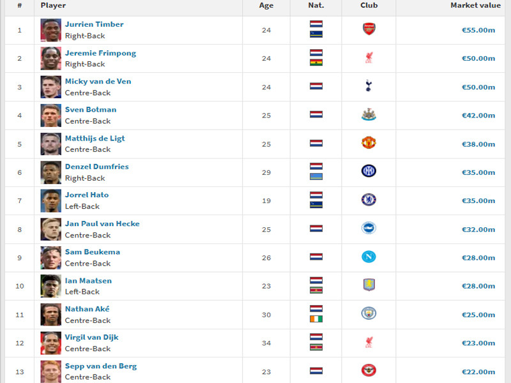
Task: Select the Napoli crest in Sam Beukema's row
Action: click(x=369, y=257)
